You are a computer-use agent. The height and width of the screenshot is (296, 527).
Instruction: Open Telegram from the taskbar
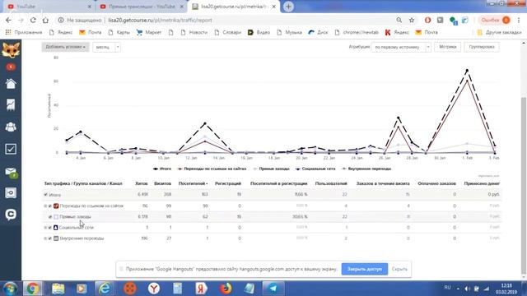coord(273,289)
